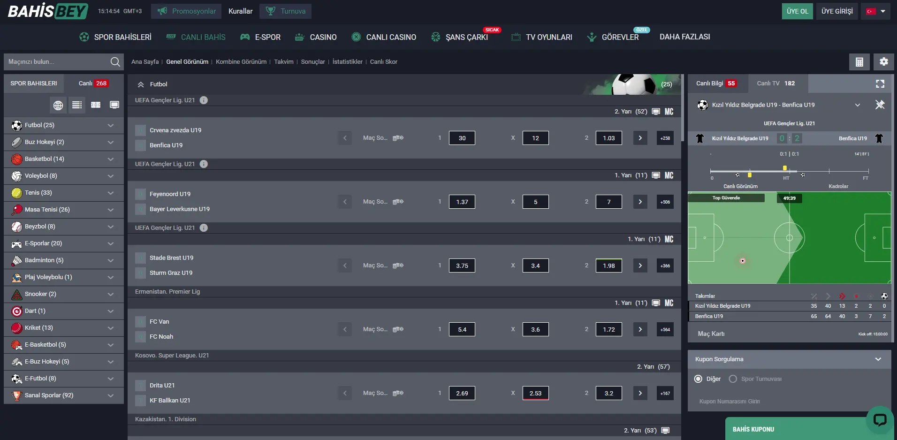Open match selector dropdown in live panel
This screenshot has width=897, height=440.
tap(858, 105)
